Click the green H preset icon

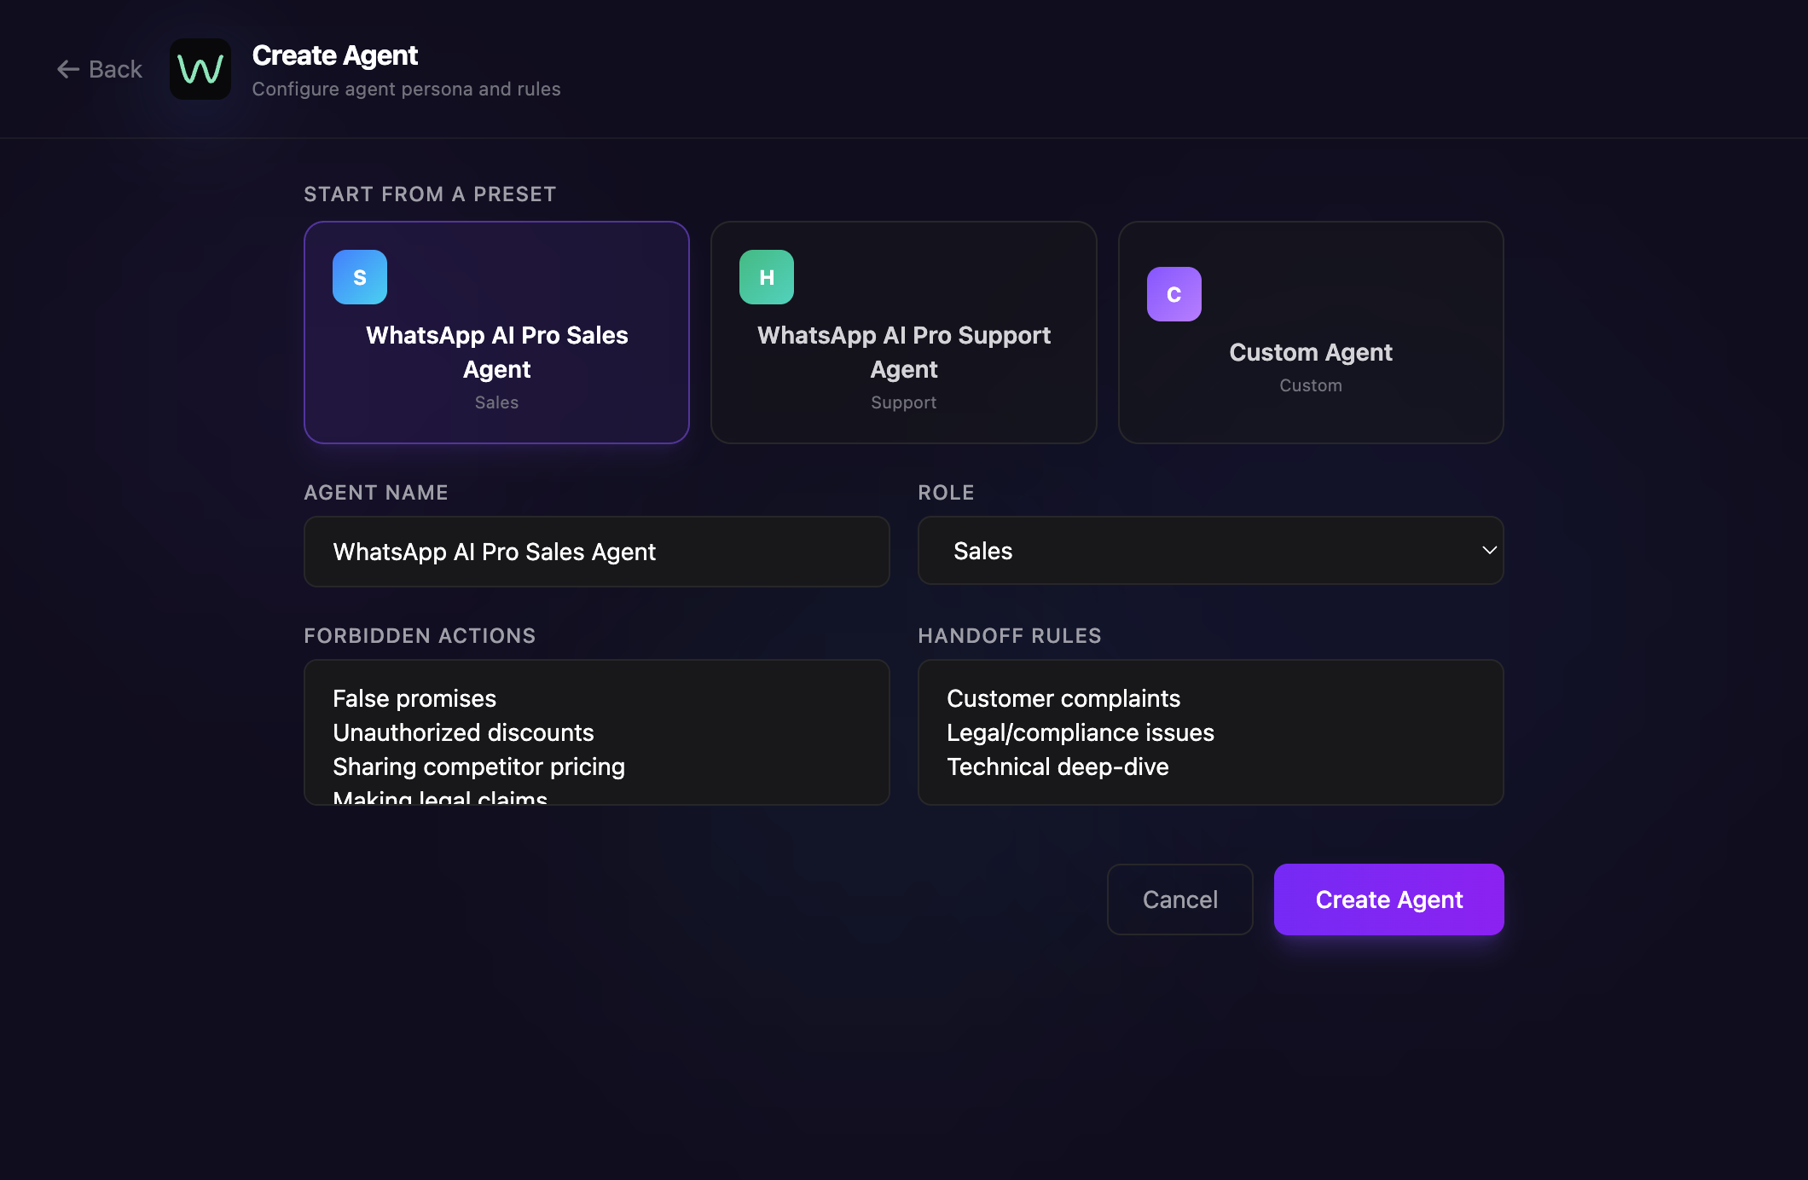click(767, 277)
